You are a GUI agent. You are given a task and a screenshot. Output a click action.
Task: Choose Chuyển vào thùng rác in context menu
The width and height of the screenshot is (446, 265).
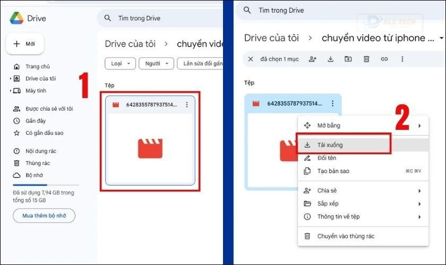tap(363, 236)
